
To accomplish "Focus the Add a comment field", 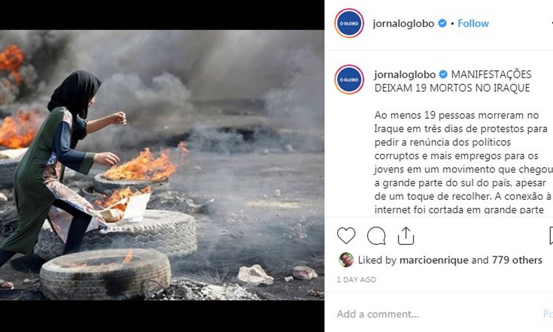I will [x=437, y=314].
